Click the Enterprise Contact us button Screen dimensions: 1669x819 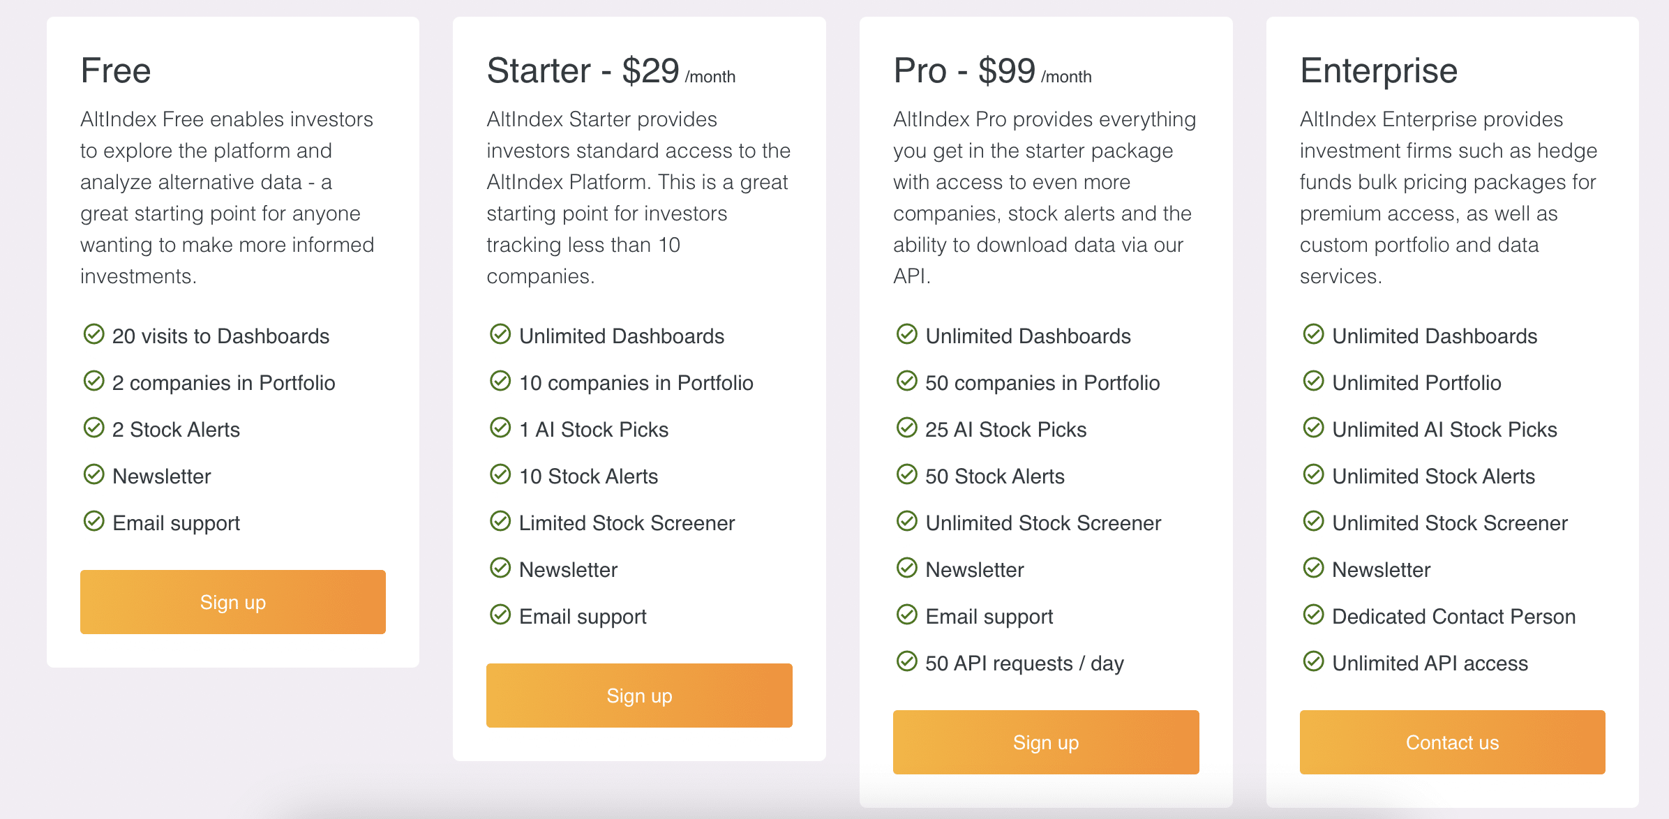1452,742
